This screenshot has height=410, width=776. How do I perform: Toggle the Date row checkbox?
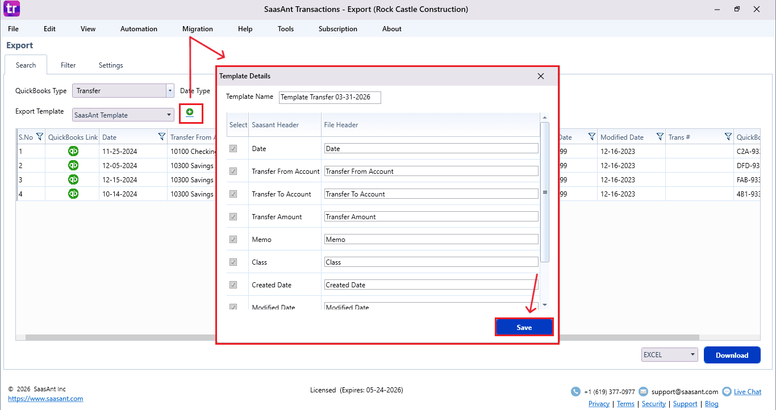[x=233, y=149]
